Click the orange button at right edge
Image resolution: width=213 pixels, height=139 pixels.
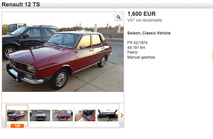[212, 56]
